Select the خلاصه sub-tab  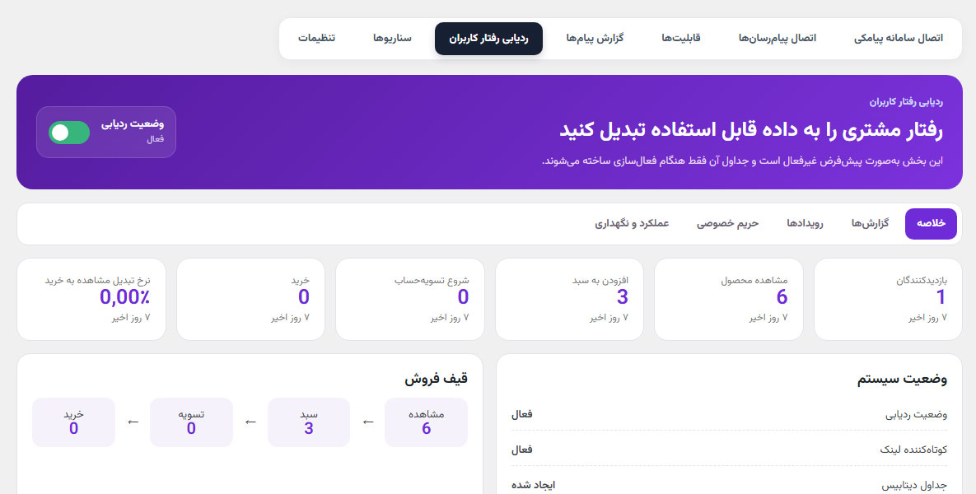click(x=931, y=223)
